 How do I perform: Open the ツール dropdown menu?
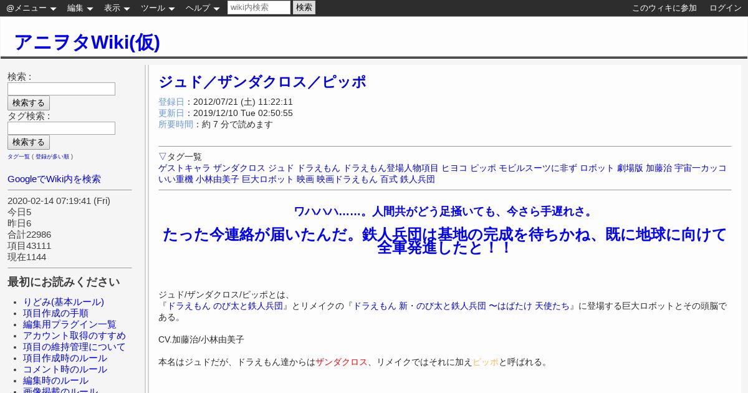pyautogui.click(x=158, y=8)
